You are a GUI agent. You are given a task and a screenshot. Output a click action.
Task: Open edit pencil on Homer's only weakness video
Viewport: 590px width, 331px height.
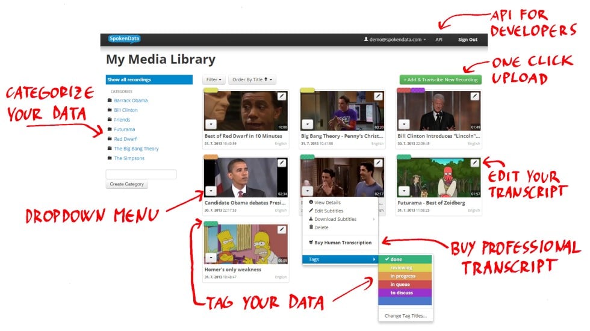tap(282, 229)
